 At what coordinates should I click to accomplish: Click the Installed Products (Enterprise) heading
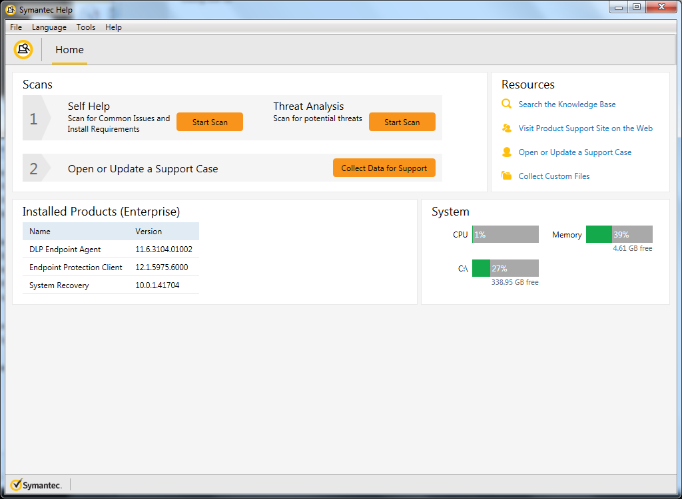(101, 212)
